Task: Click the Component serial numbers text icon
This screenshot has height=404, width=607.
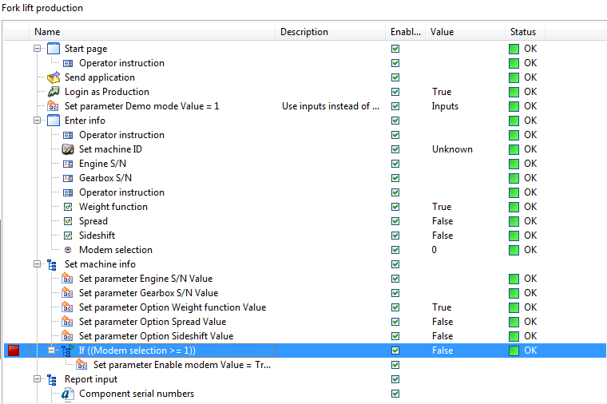Action: click(68, 394)
